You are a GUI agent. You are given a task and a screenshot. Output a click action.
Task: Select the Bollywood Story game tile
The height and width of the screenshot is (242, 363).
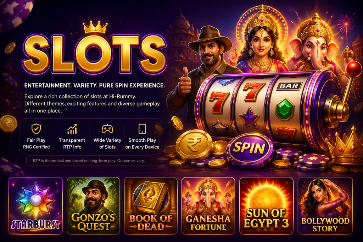coord(325,206)
